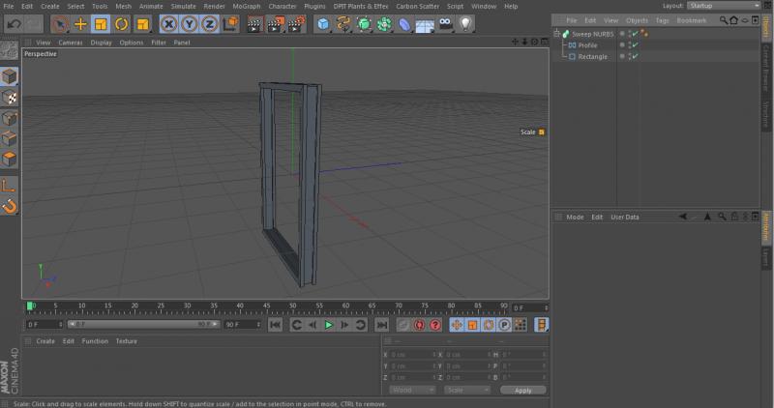Open the NURBS generators icon
774x408 pixels.
(x=364, y=23)
